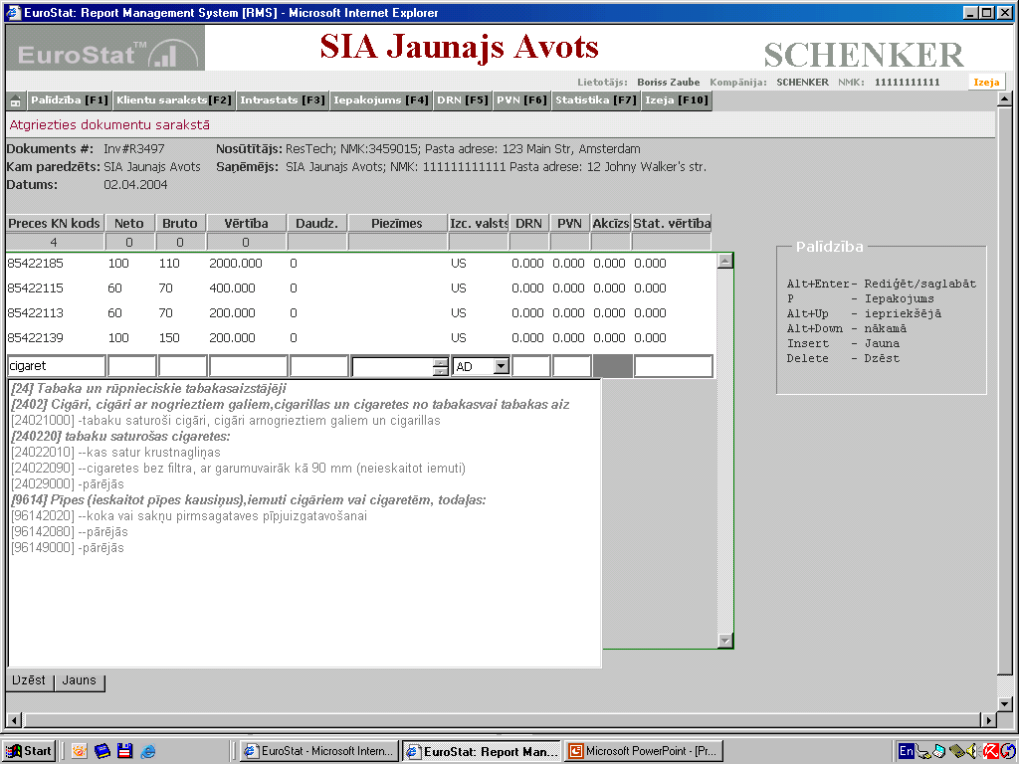
Task: Click the table list scroll up arrow
Action: coord(725,262)
